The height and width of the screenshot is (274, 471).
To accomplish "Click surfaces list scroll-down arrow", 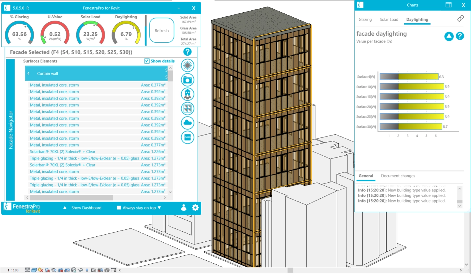I will point(171,192).
